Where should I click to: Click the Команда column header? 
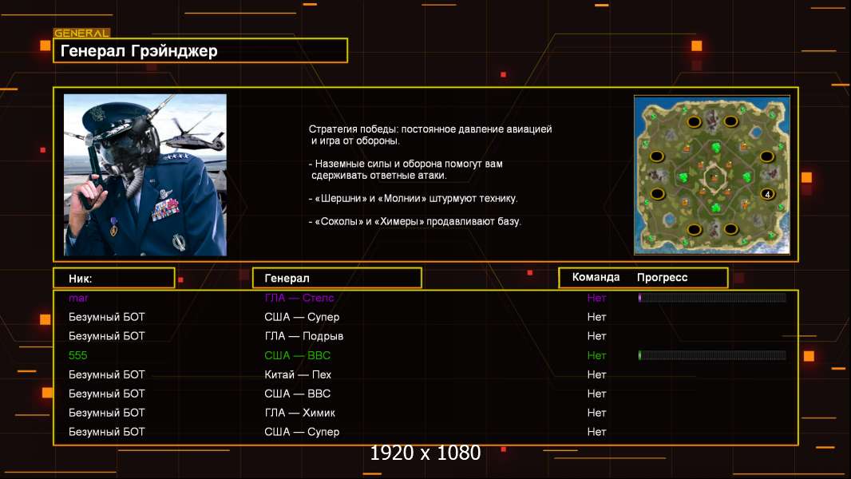(596, 278)
